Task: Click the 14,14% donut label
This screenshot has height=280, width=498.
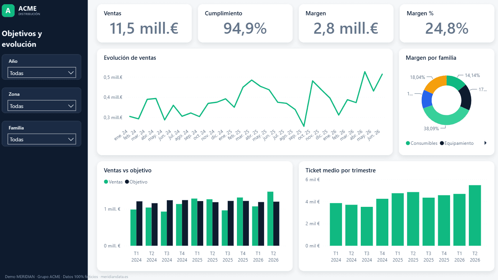Action: click(472, 75)
